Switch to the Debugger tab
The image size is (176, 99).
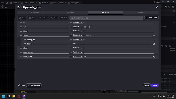[x=75, y=3]
